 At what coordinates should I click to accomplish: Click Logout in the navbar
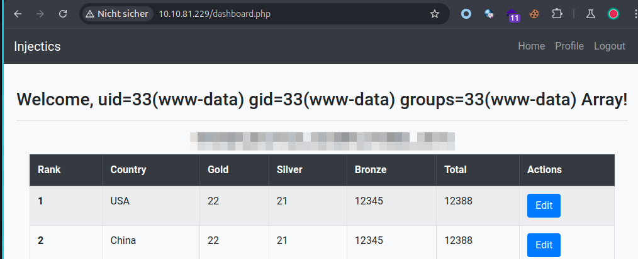pyautogui.click(x=610, y=46)
